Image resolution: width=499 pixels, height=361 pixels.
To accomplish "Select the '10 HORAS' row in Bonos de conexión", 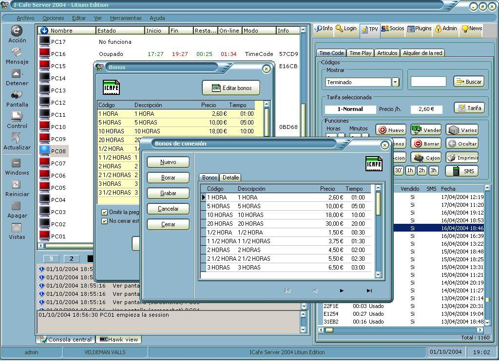I will click(x=286, y=215).
